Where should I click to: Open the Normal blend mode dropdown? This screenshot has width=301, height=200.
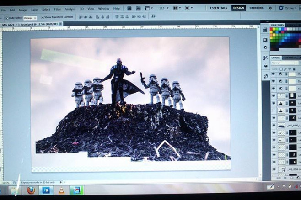pos(285,63)
